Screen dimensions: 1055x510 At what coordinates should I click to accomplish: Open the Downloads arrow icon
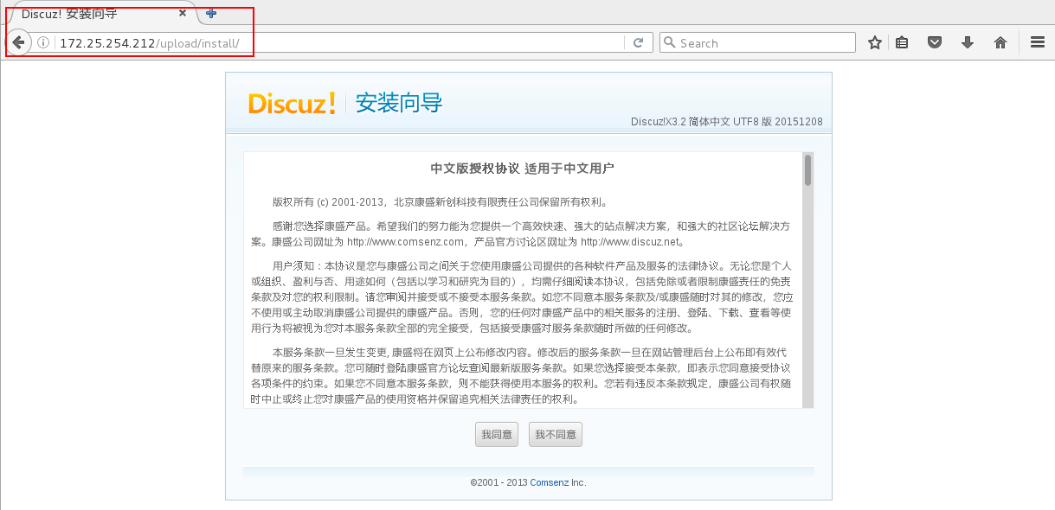click(x=968, y=42)
